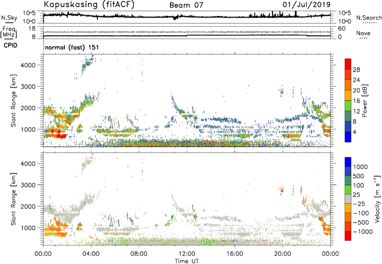Click the 25 value on velocity scale
This screenshot has width=382, height=264.
[357, 195]
